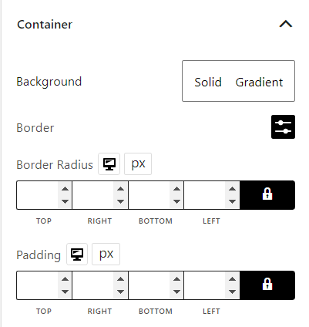Click Padding desktop device icon

77,255
